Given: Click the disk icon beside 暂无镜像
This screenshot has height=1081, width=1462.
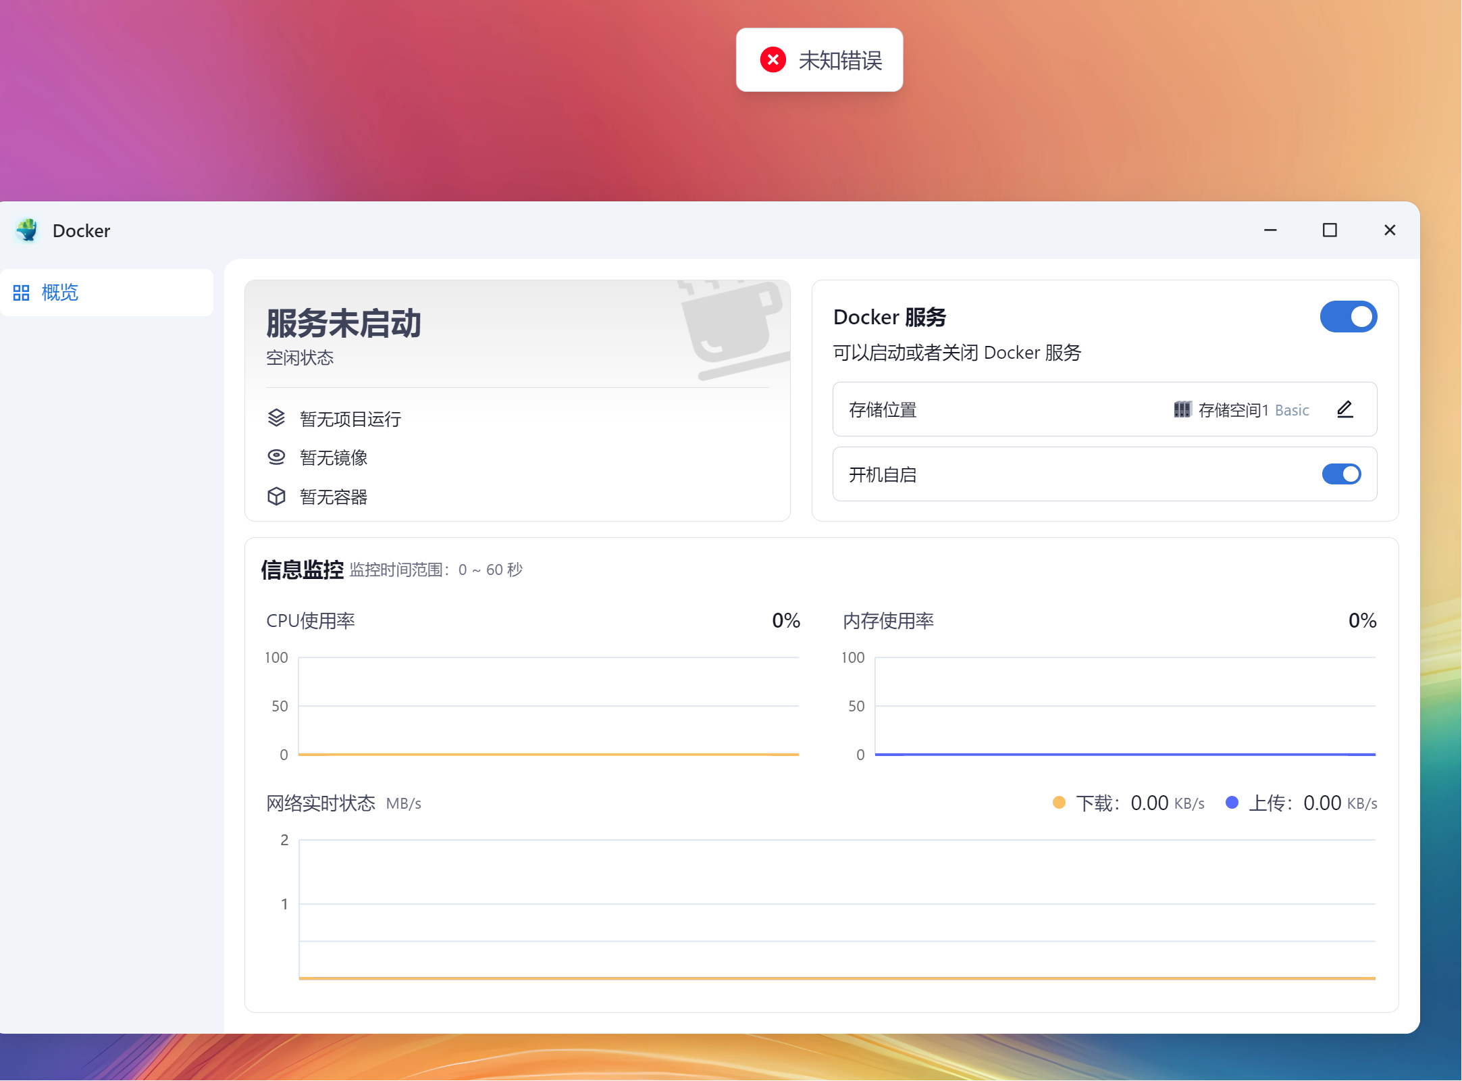Looking at the screenshot, I should tap(276, 457).
